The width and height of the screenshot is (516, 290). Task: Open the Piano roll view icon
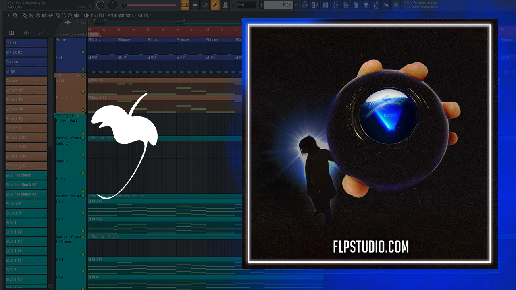coord(316,5)
